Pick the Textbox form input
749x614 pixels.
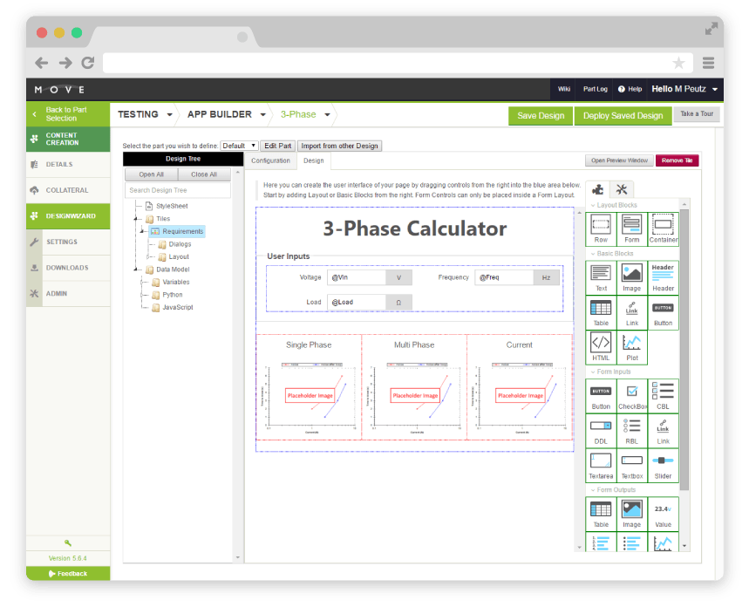tap(632, 466)
